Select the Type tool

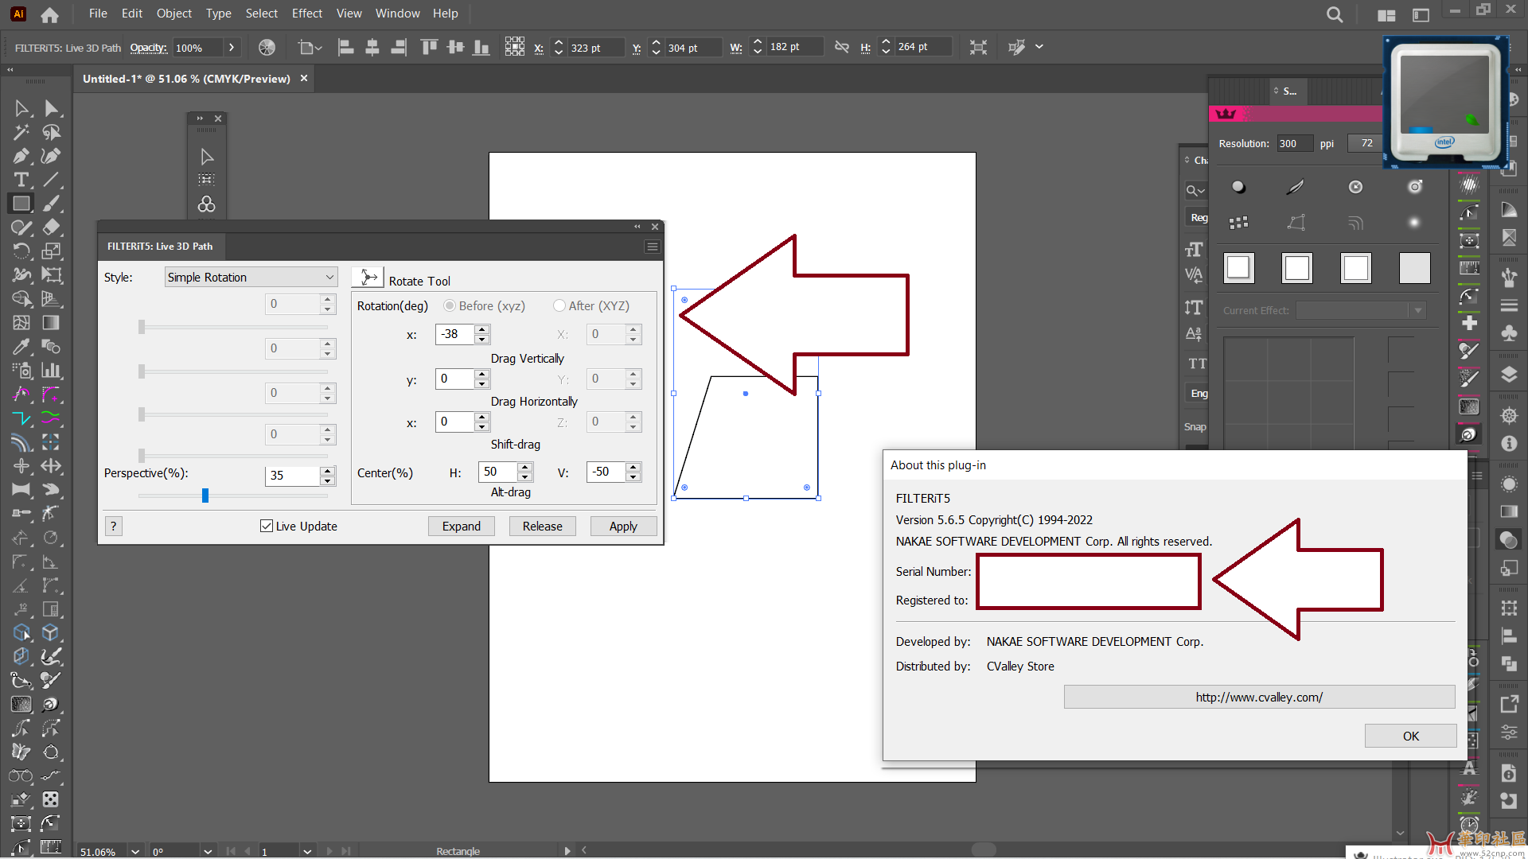point(21,180)
